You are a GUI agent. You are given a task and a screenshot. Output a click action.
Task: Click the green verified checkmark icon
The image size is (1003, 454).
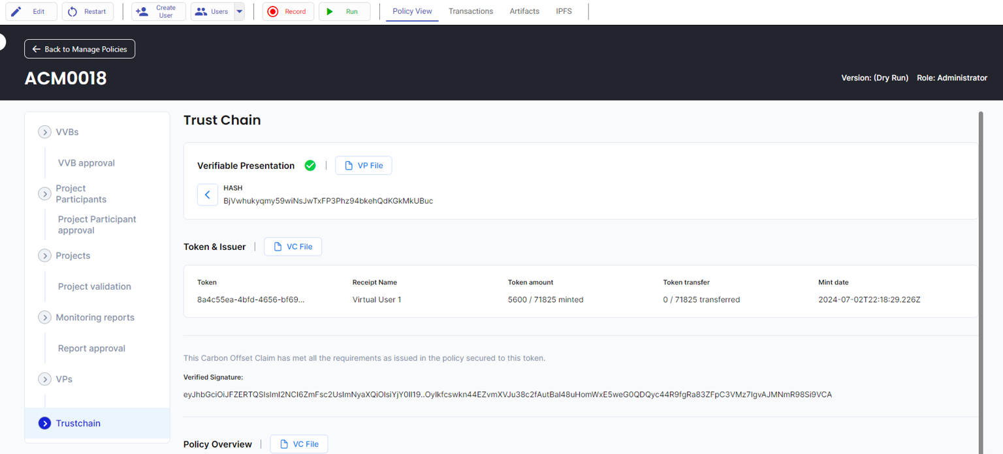tap(310, 166)
